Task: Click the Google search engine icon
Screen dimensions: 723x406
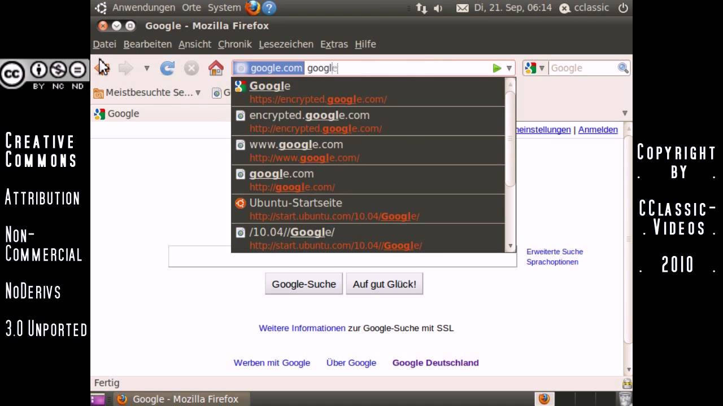Action: point(530,68)
